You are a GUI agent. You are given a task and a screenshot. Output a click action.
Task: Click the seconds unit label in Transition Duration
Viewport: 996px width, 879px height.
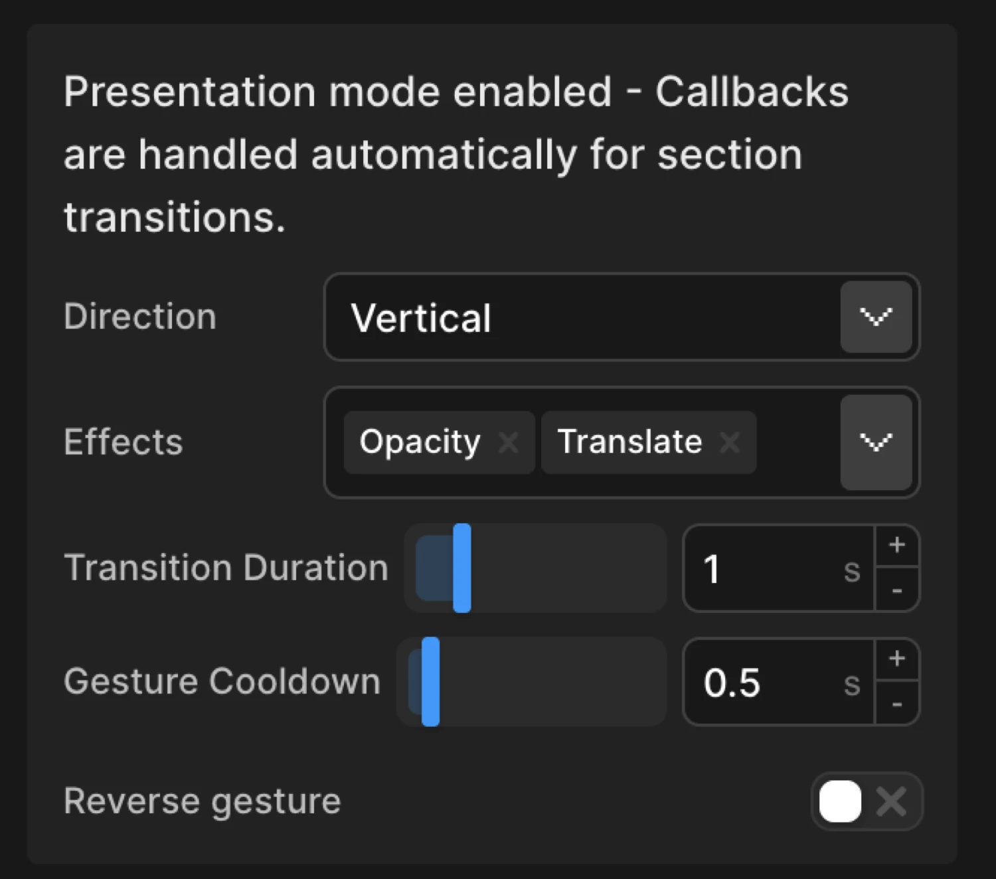point(853,571)
